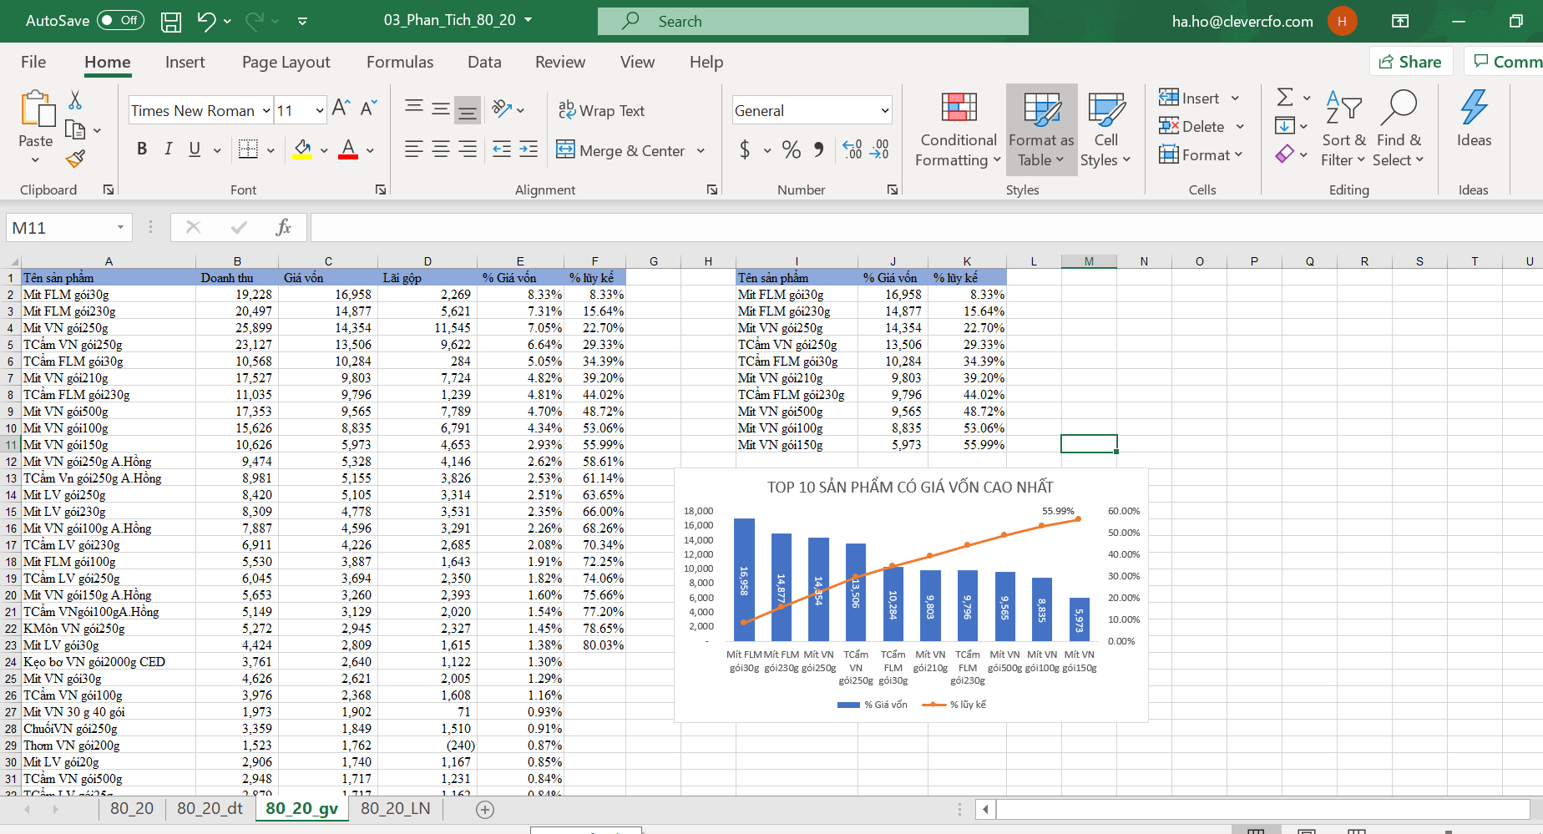Click the Format Painter brush icon

[76, 159]
